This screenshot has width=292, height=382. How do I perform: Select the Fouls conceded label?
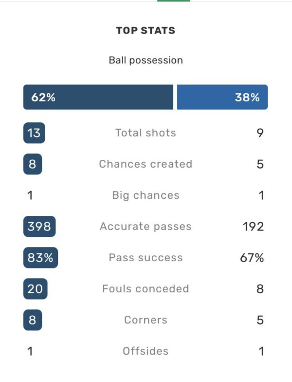pyautogui.click(x=146, y=289)
